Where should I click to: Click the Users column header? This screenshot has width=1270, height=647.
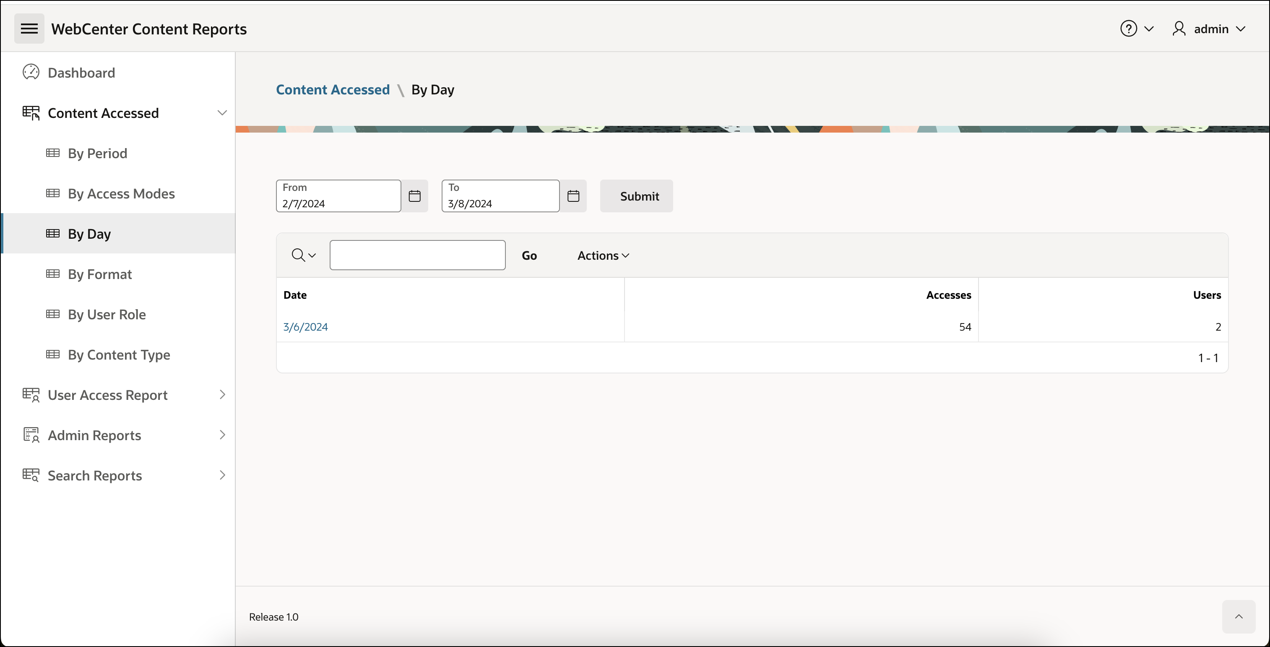coord(1207,295)
